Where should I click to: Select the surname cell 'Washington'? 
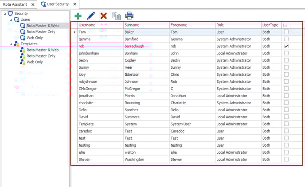click(x=146, y=160)
